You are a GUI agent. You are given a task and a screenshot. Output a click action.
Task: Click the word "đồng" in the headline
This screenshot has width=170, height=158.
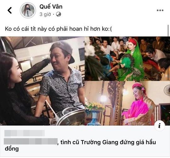tap(12, 149)
